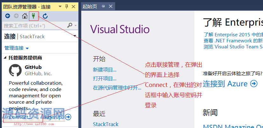This screenshot has width=263, height=128.
Task: Pin the Start Page tab
Action: (103, 6)
